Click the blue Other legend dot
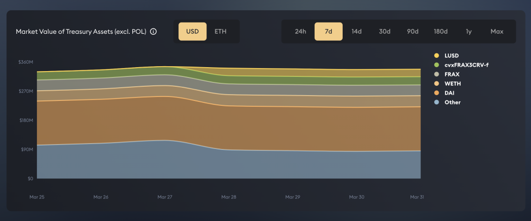The height and width of the screenshot is (221, 531). pyautogui.click(x=437, y=102)
